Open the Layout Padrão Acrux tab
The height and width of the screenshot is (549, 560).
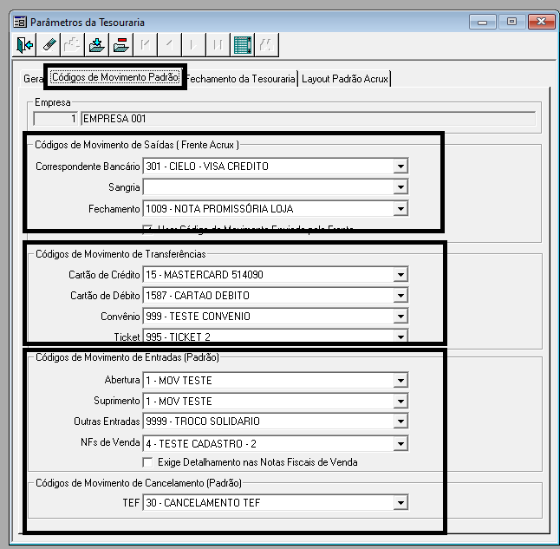345,79
